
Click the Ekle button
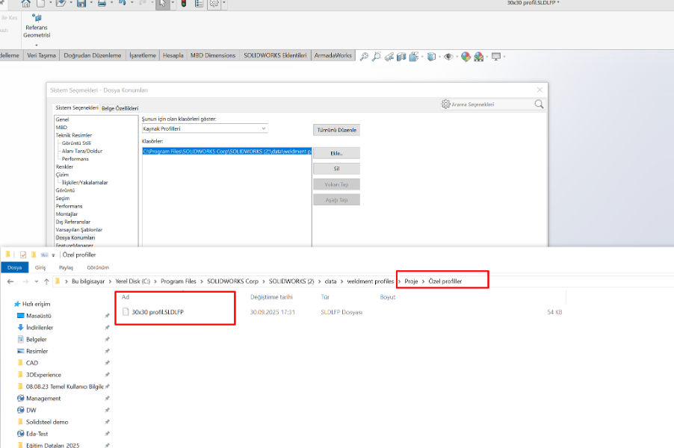pos(336,153)
